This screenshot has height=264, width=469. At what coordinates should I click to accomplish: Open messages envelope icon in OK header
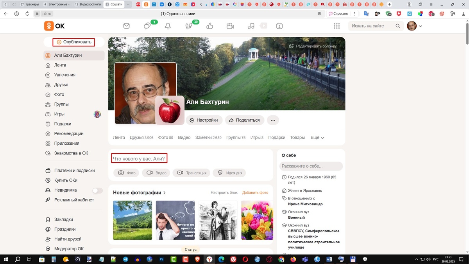(126, 26)
